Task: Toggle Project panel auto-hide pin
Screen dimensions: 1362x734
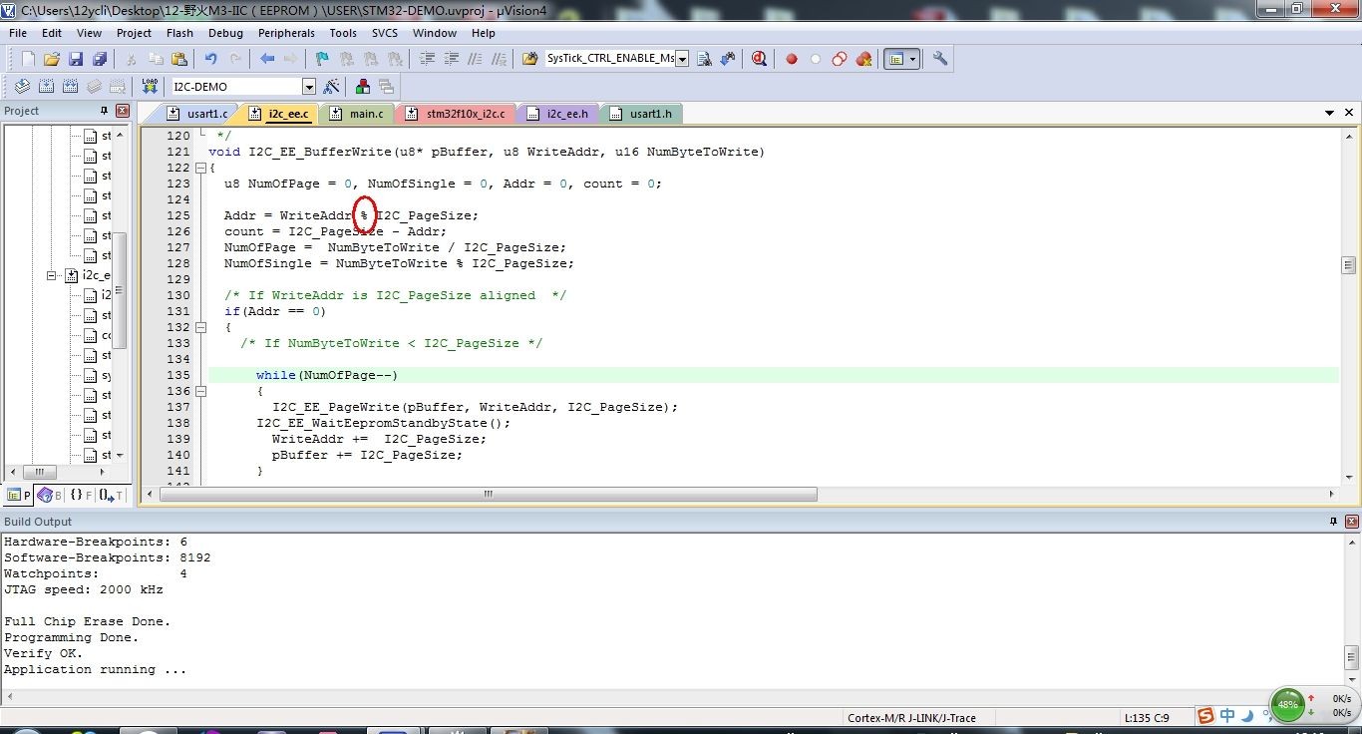Action: (104, 111)
